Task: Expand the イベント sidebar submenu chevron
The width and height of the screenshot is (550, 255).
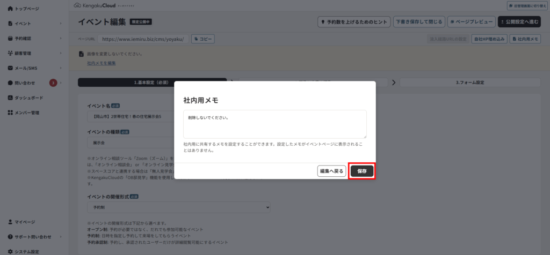Action: [61, 24]
